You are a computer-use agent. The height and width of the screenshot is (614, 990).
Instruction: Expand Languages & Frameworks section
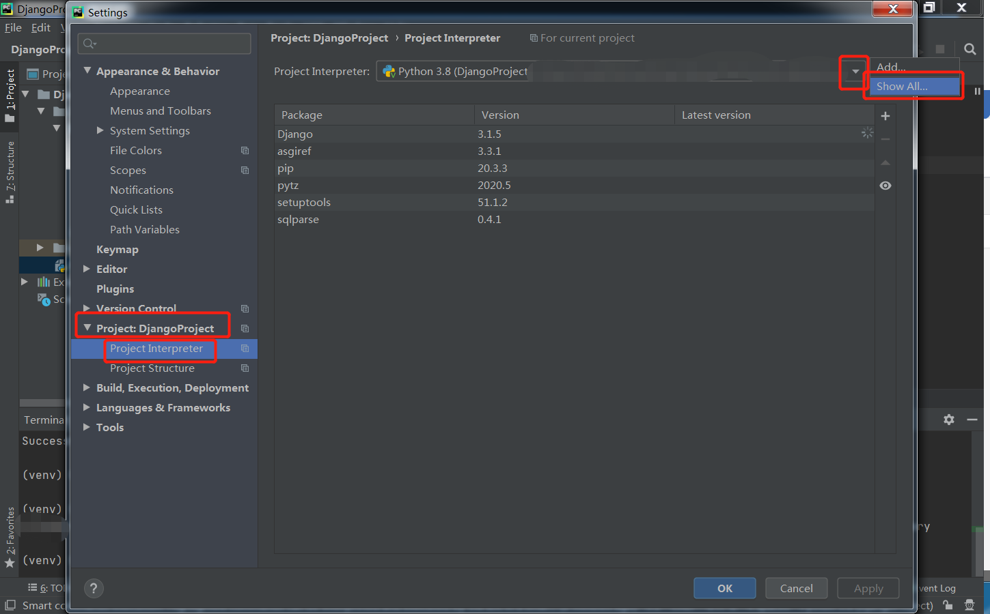point(87,407)
